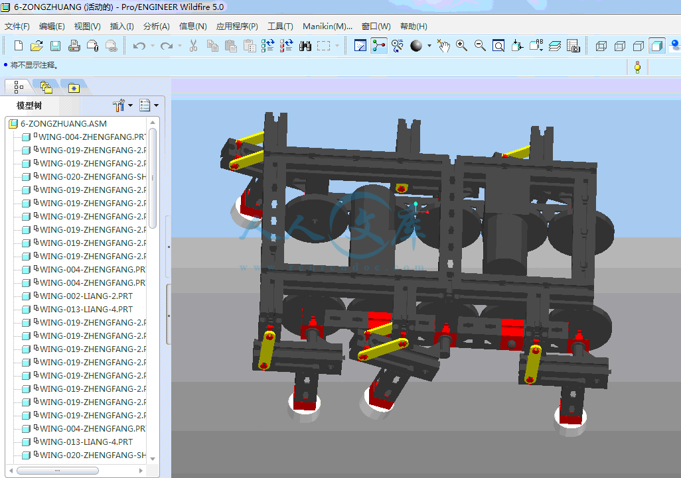The height and width of the screenshot is (478, 681).
Task: Click model tree scroll up arrow
Action: click(153, 123)
